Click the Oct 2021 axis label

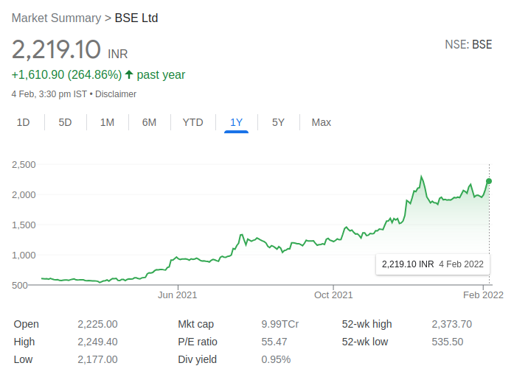pos(333,295)
